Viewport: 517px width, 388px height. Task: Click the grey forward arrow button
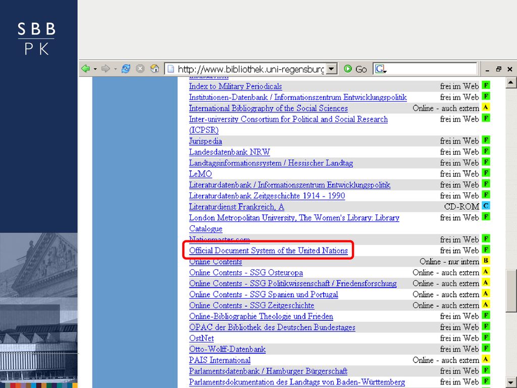[106, 69]
